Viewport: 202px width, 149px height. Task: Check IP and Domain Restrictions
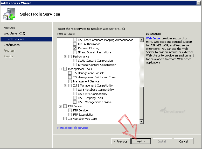pyautogui.click(x=75, y=52)
